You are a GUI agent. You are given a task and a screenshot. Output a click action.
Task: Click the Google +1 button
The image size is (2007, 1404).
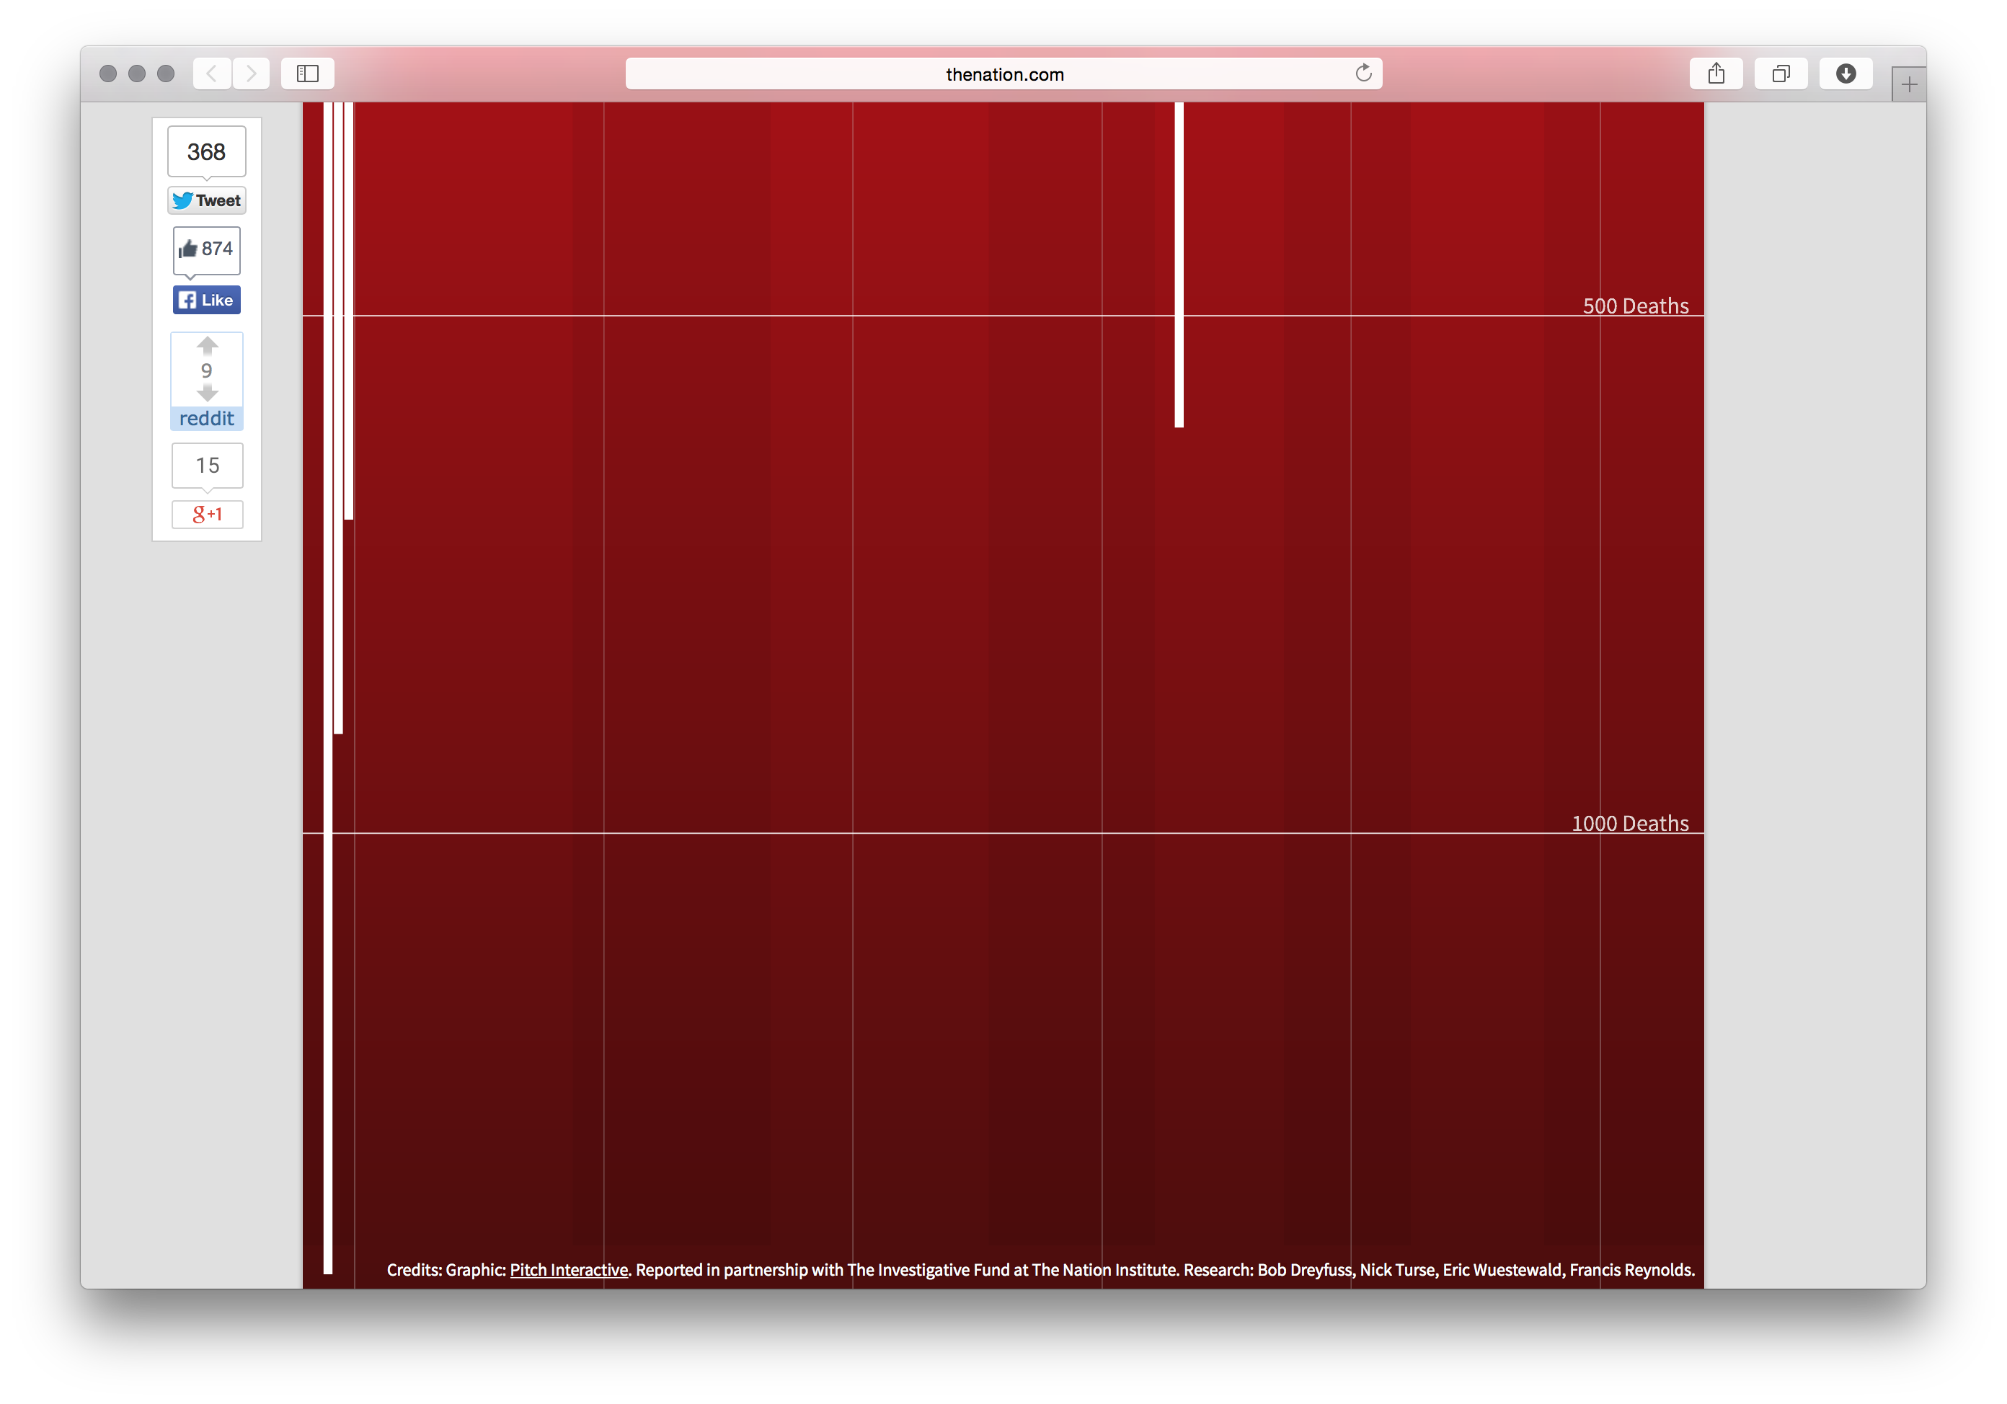tap(207, 514)
